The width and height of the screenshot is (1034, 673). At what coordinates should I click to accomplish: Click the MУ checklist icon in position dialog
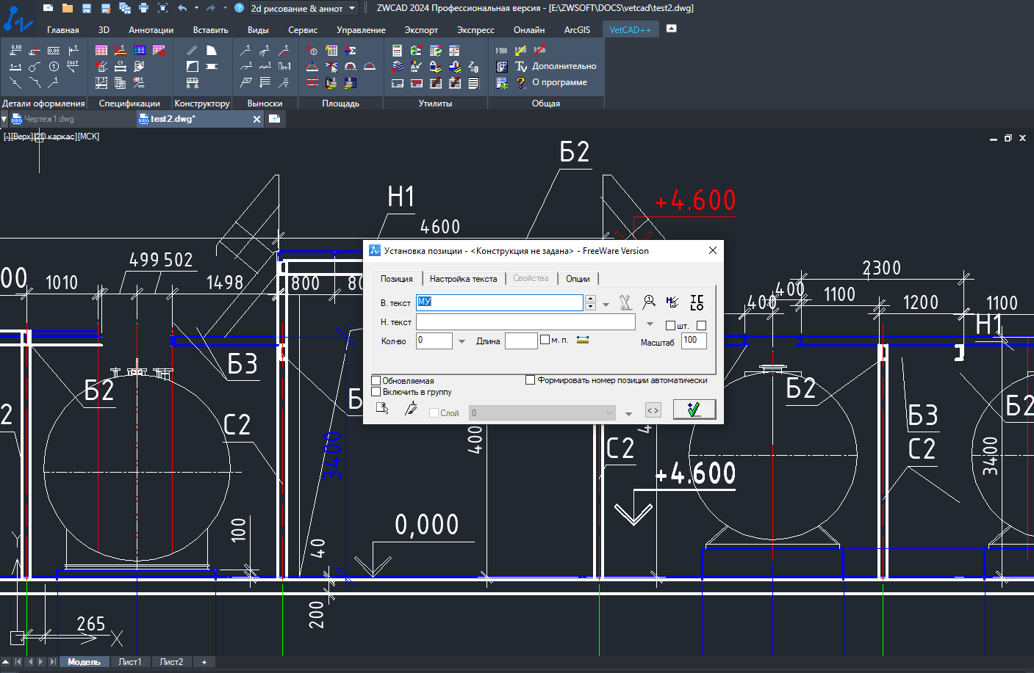(x=672, y=302)
